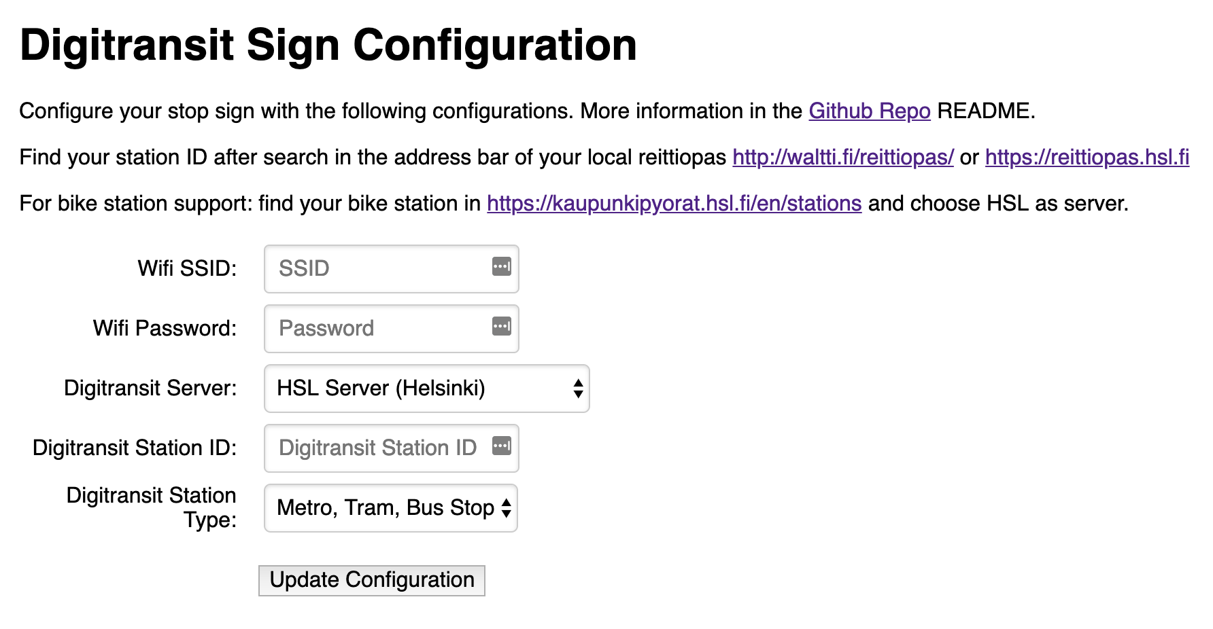Click password manager icon in SSID field
Screen dimensions: 1213x629
coord(502,267)
